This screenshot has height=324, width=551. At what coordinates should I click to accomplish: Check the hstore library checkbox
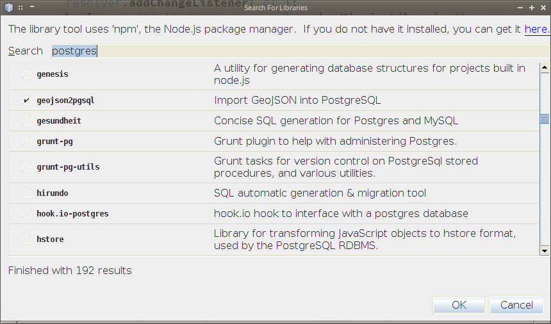(x=27, y=239)
